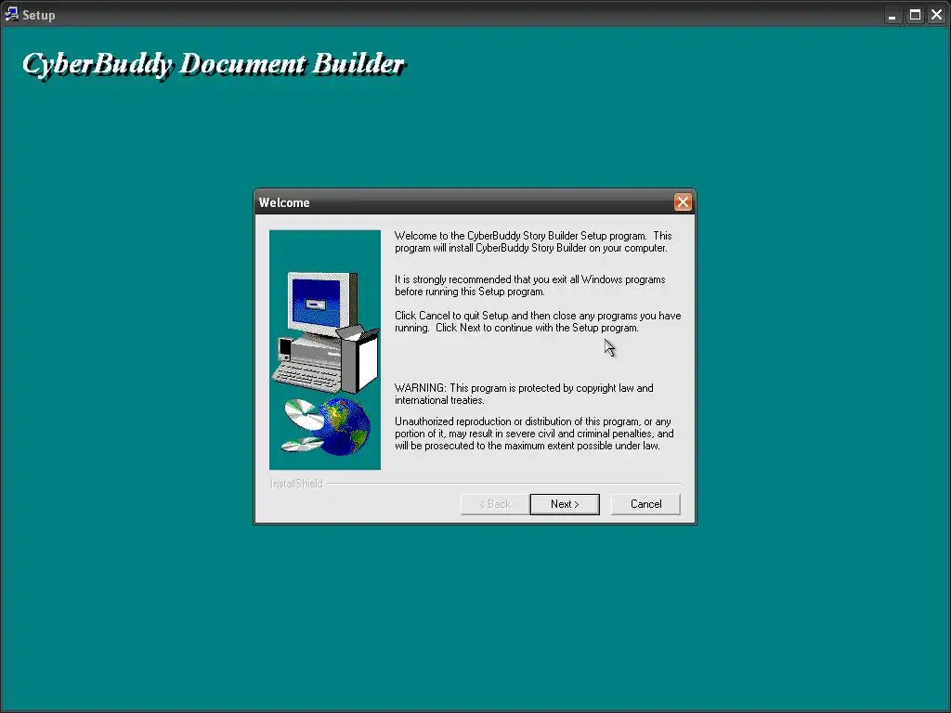Click the 'Welcome to the CyberBuddy Story Builder' text
Screen dimensions: 951x713
pos(533,242)
